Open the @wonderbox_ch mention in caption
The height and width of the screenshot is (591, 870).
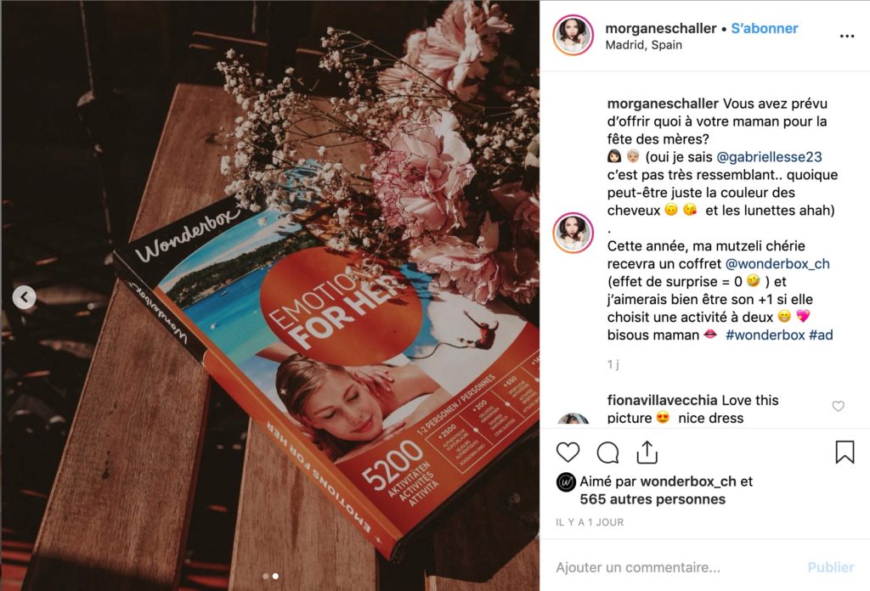[777, 264]
